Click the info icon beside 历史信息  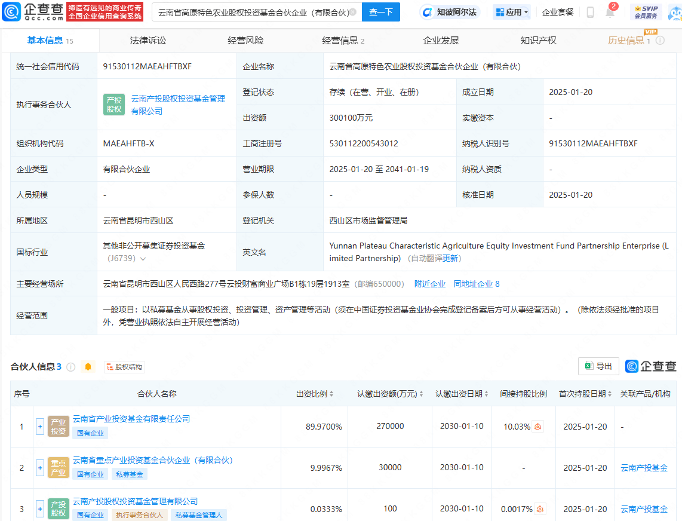660,41
